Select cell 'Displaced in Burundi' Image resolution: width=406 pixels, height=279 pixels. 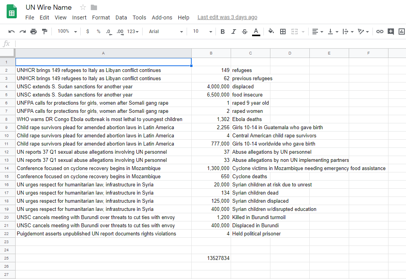coord(251,225)
